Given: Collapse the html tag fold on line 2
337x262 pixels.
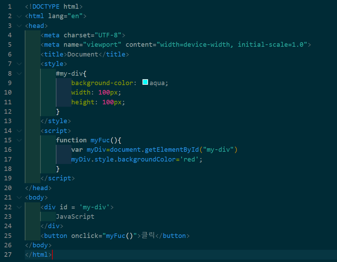Looking at the screenshot, I should [19, 16].
